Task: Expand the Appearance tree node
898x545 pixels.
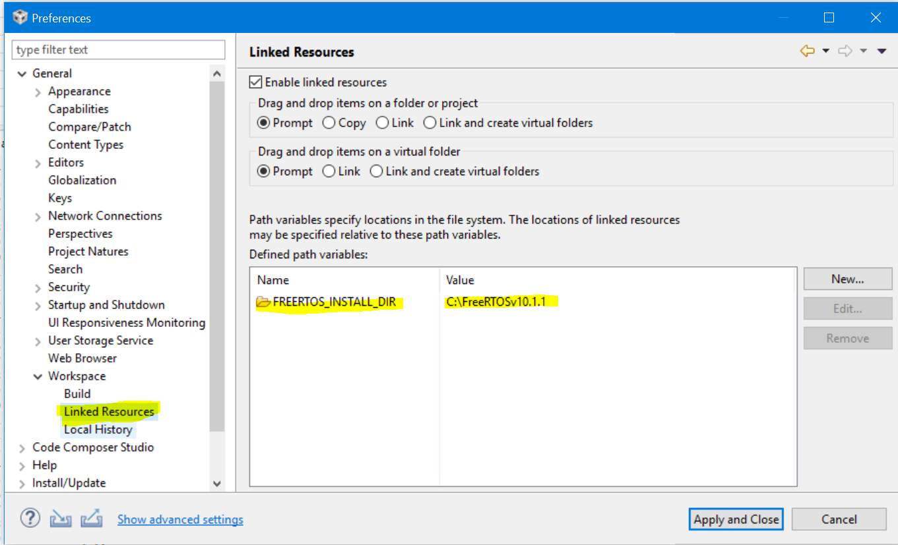Action: pyautogui.click(x=38, y=92)
